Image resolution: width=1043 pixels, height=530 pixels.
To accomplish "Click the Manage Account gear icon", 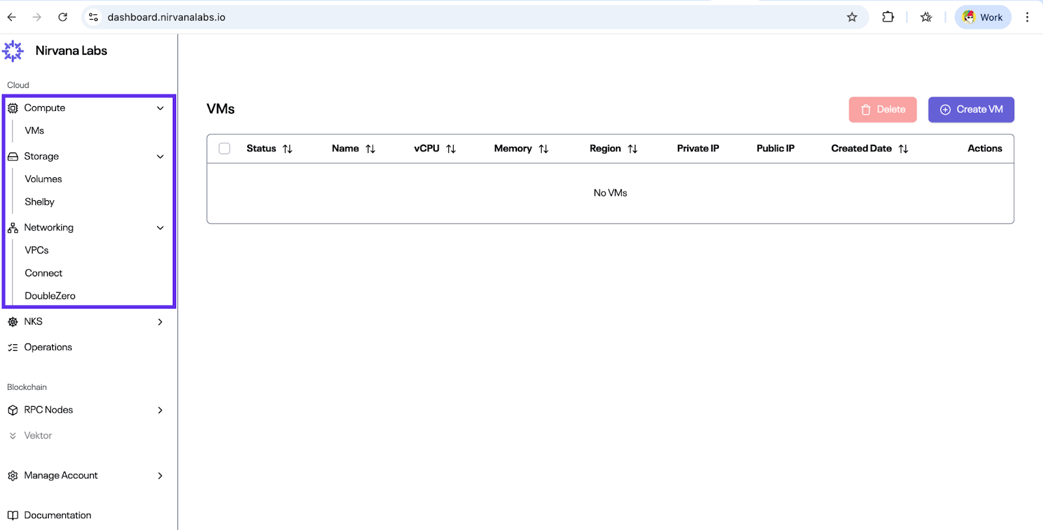I will click(x=13, y=476).
